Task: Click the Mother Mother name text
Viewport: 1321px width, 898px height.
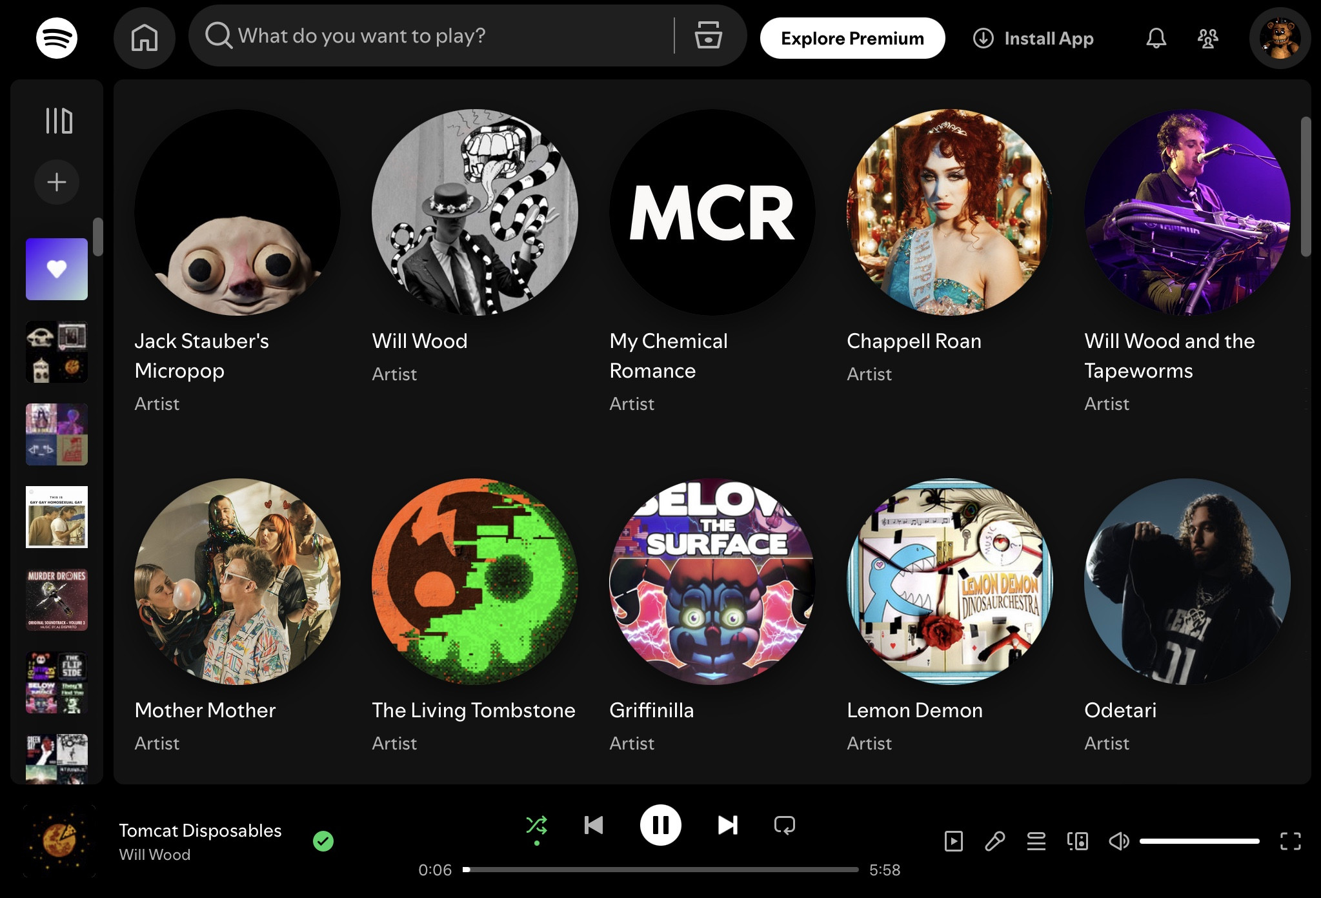Action: (x=205, y=710)
